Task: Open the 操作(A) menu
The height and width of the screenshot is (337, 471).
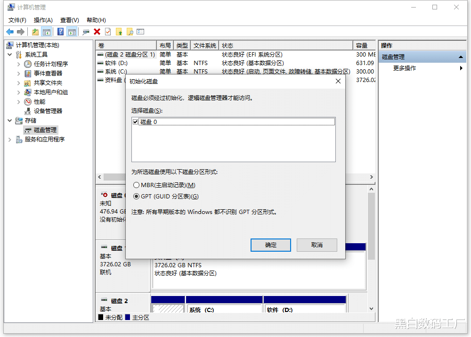Action: (43, 20)
